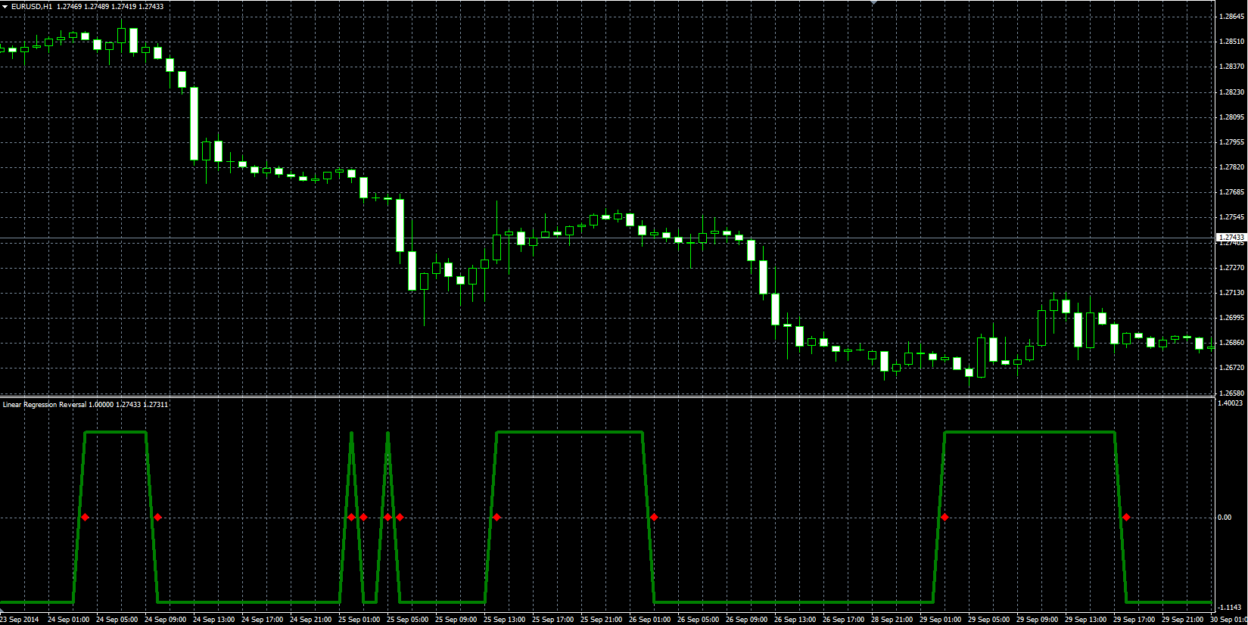The width and height of the screenshot is (1248, 625).
Task: Click the current price label 1.27433
Action: 1231,237
